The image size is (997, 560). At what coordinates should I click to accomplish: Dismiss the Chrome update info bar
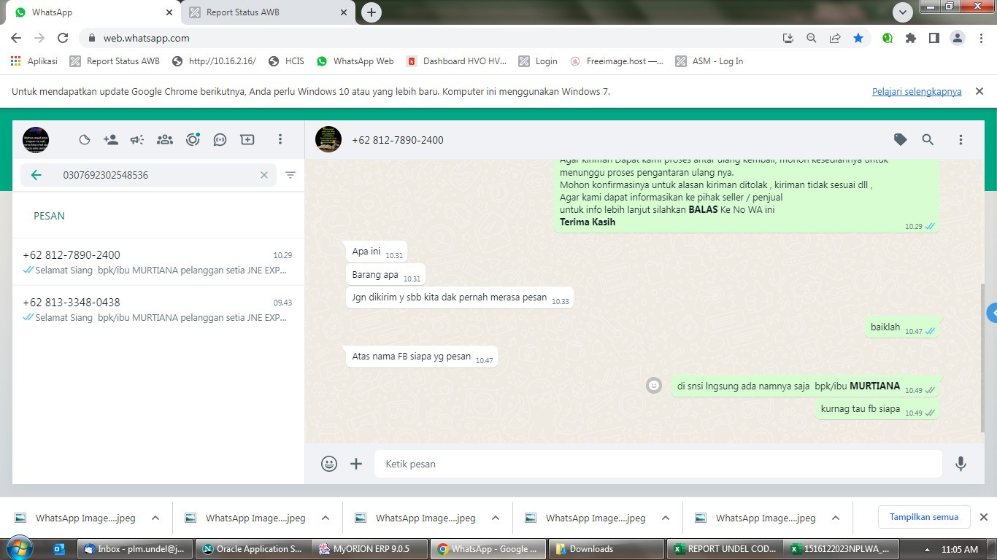979,91
